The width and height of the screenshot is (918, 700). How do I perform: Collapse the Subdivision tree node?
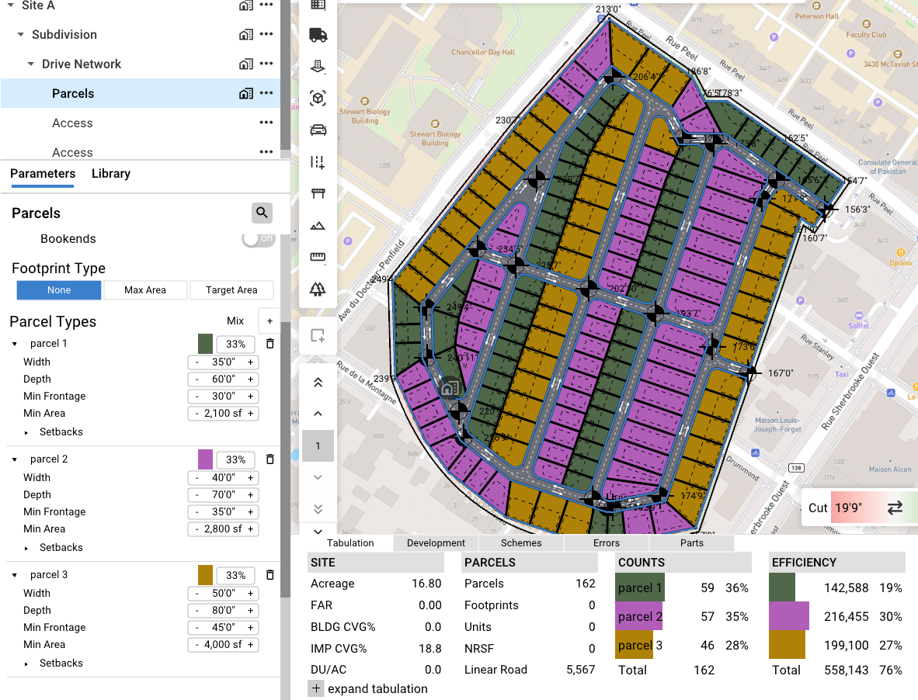(x=20, y=34)
